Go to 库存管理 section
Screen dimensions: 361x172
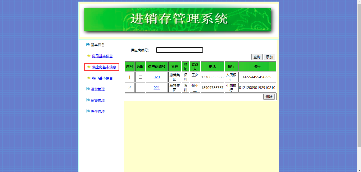(98, 111)
